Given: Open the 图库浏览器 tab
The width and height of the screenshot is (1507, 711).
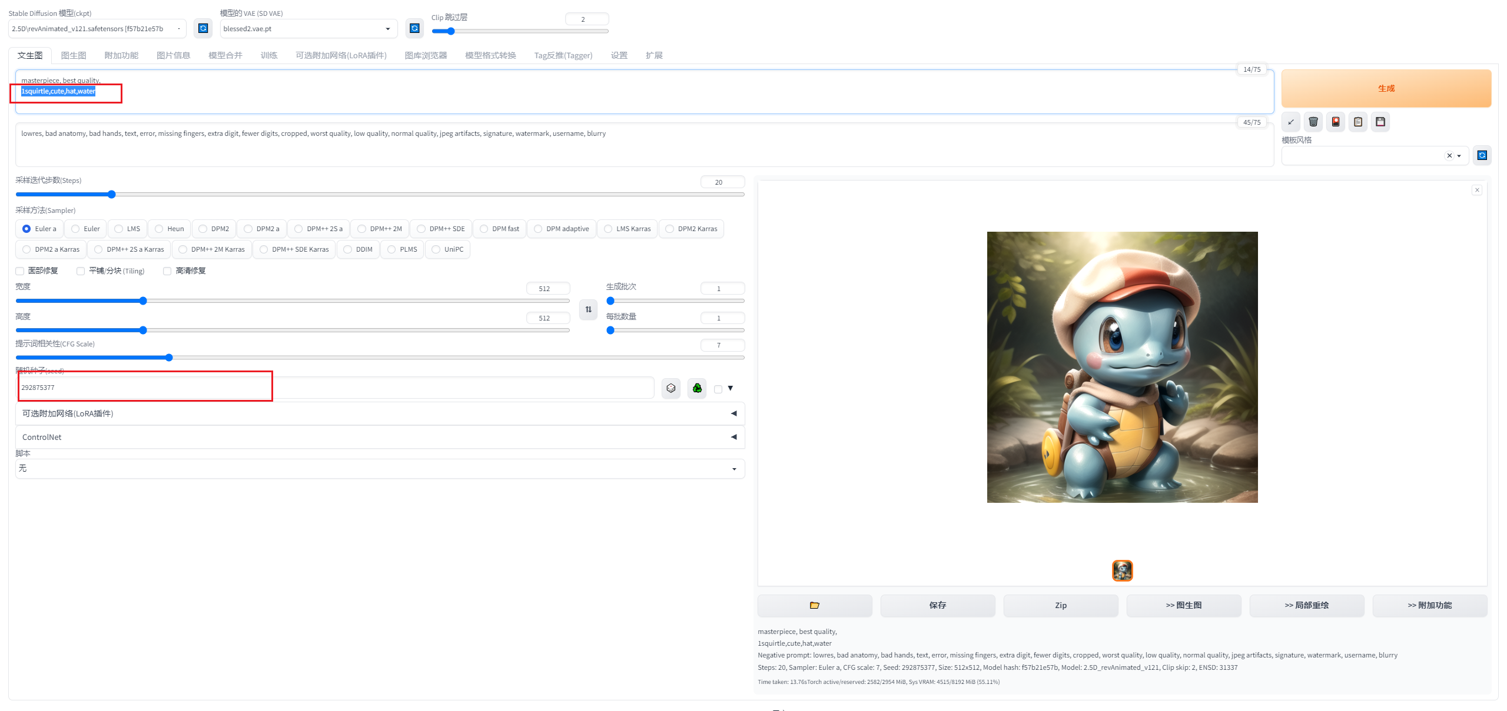Looking at the screenshot, I should tap(426, 55).
